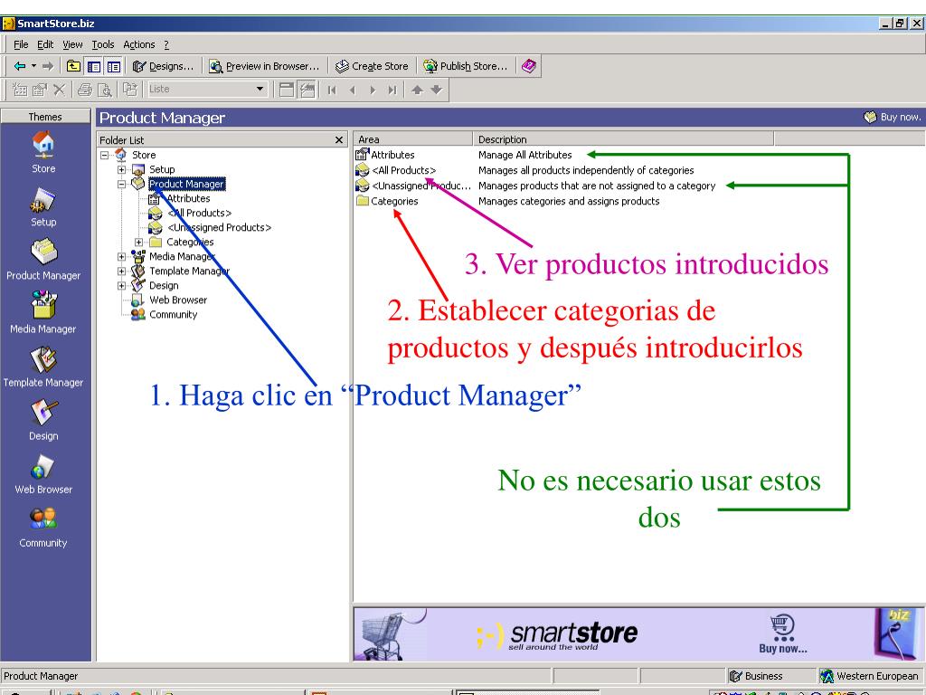Open the purple help book icon

pyautogui.click(x=528, y=66)
